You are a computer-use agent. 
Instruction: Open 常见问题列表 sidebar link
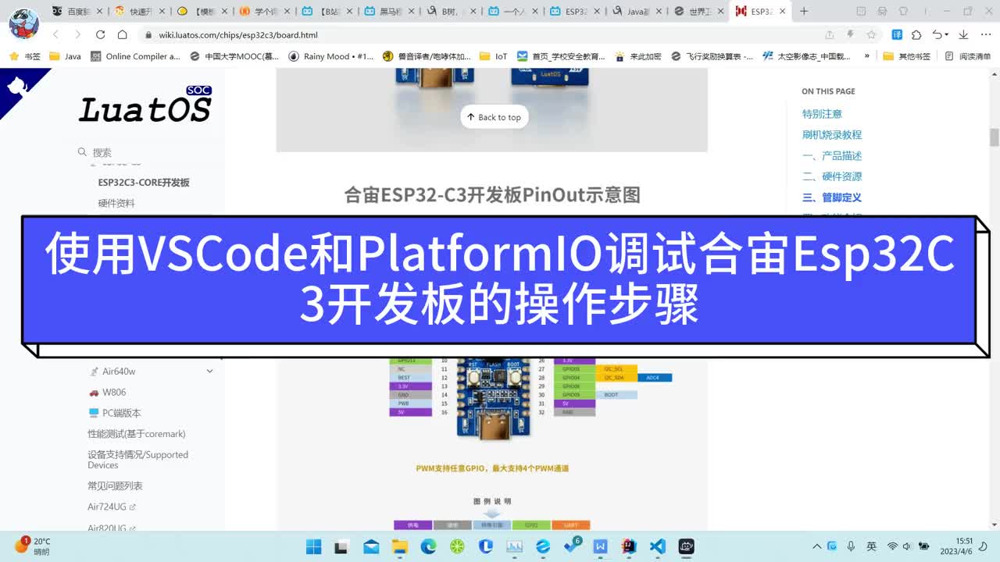pos(115,486)
